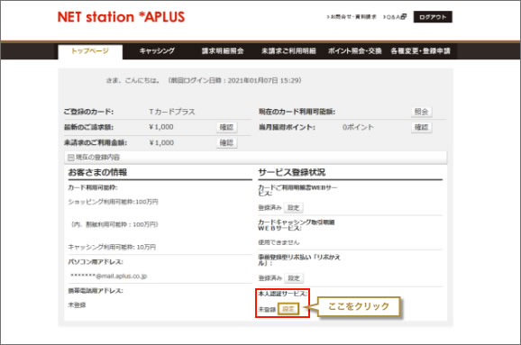Open the キャッシング menu tab
The height and width of the screenshot is (345, 521).
[x=157, y=51]
